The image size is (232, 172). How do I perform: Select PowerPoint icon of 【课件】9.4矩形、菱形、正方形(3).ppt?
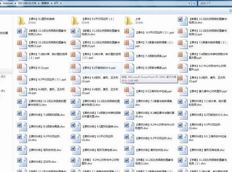[183, 80]
